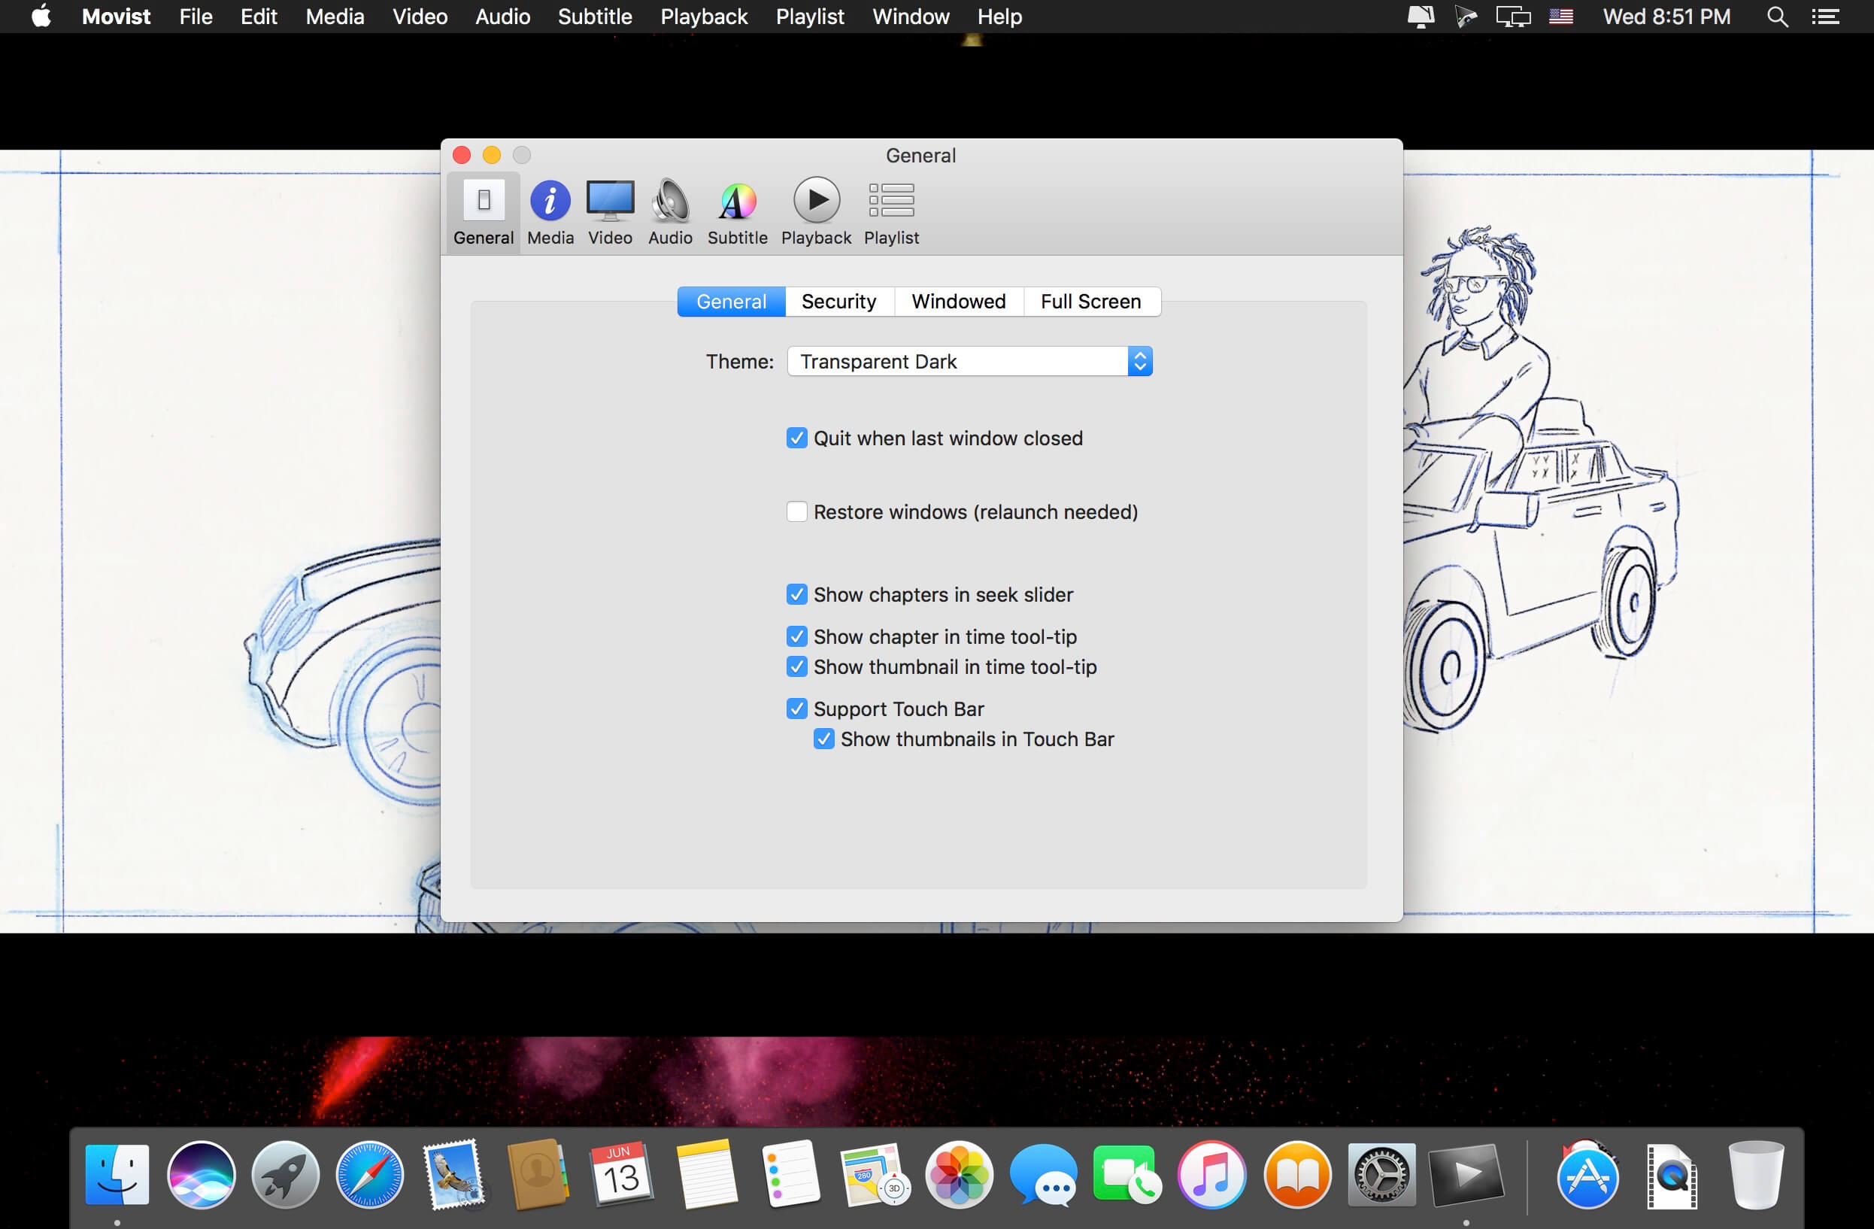Toggle Show chapters in seek slider
The image size is (1874, 1229).
point(797,594)
